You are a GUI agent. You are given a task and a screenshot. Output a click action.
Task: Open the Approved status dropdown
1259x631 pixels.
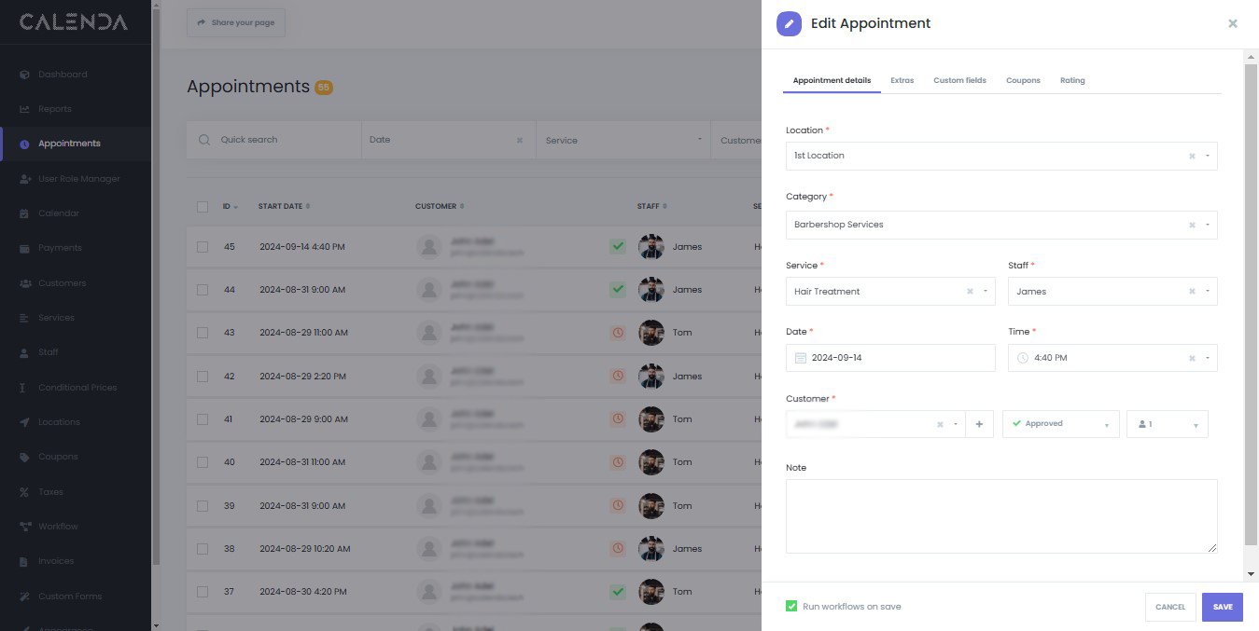click(x=1060, y=424)
